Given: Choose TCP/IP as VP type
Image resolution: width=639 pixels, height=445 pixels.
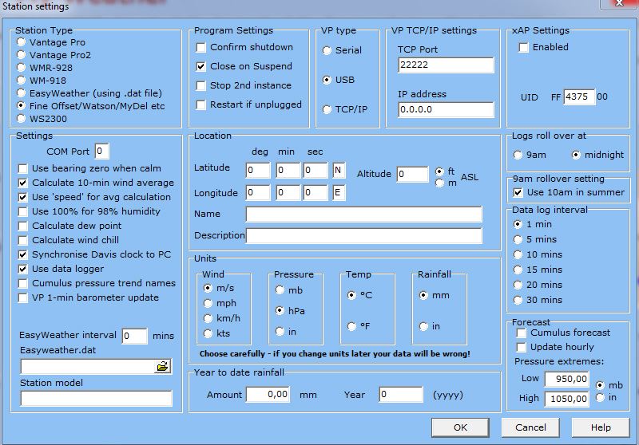Looking at the screenshot, I should tap(327, 109).
